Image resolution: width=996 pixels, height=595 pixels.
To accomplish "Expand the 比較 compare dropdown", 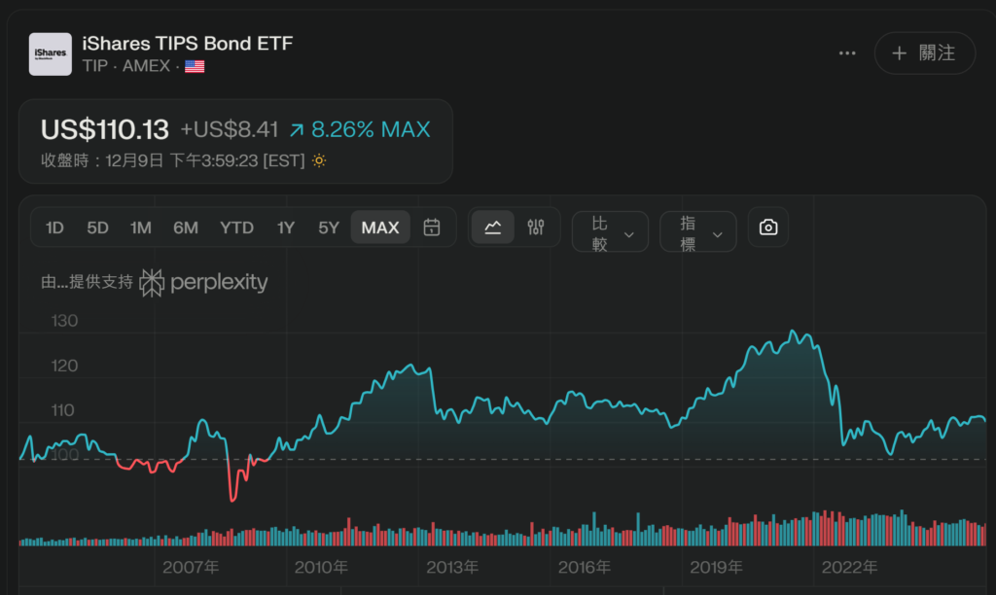I will point(610,232).
